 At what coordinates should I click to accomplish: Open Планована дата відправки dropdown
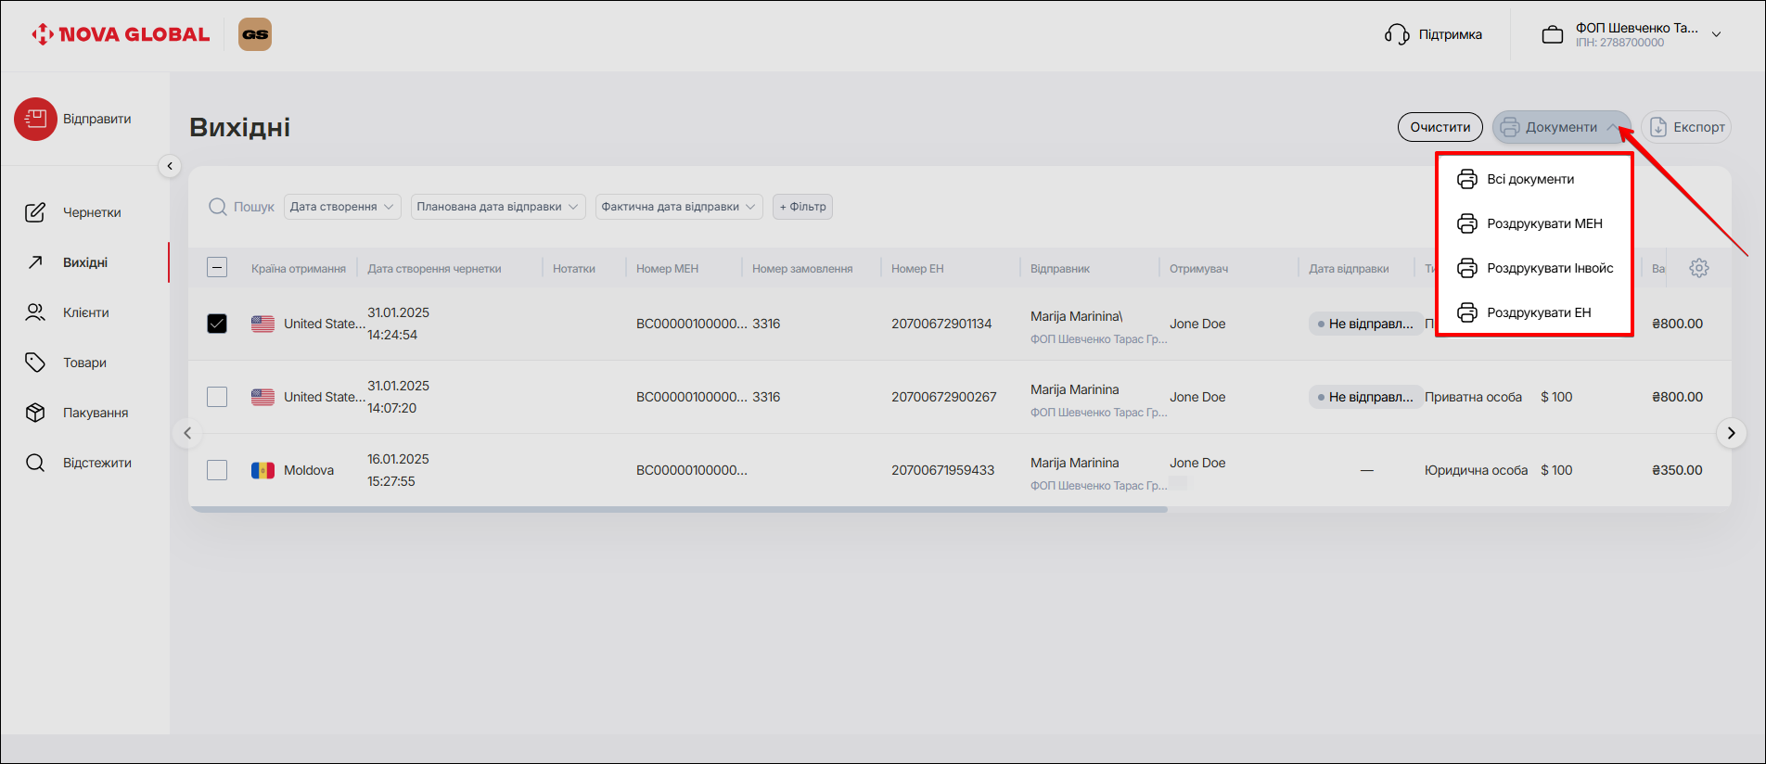coord(497,207)
